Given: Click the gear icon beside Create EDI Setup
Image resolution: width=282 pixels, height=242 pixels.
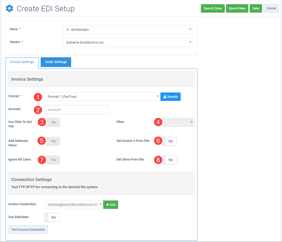Looking at the screenshot, I should click(x=9, y=8).
